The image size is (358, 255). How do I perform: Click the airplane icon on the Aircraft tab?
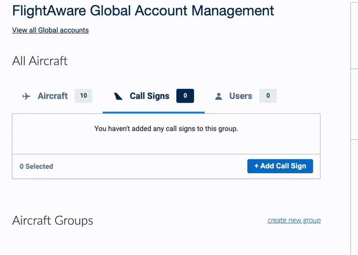coord(26,96)
